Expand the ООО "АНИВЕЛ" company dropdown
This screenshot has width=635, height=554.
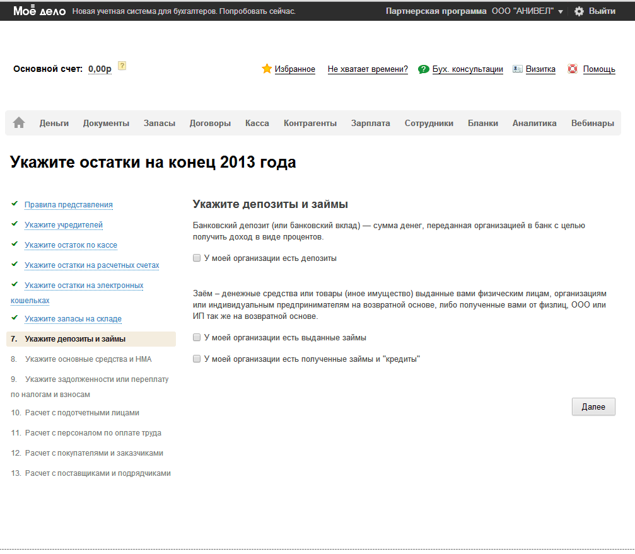527,11
